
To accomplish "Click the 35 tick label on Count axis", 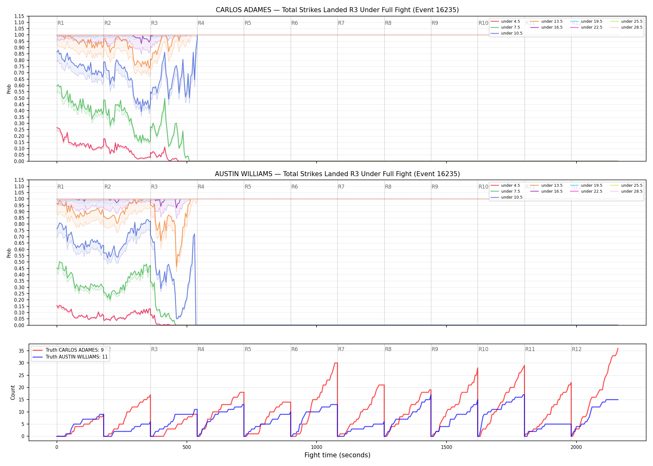I will point(21,351).
